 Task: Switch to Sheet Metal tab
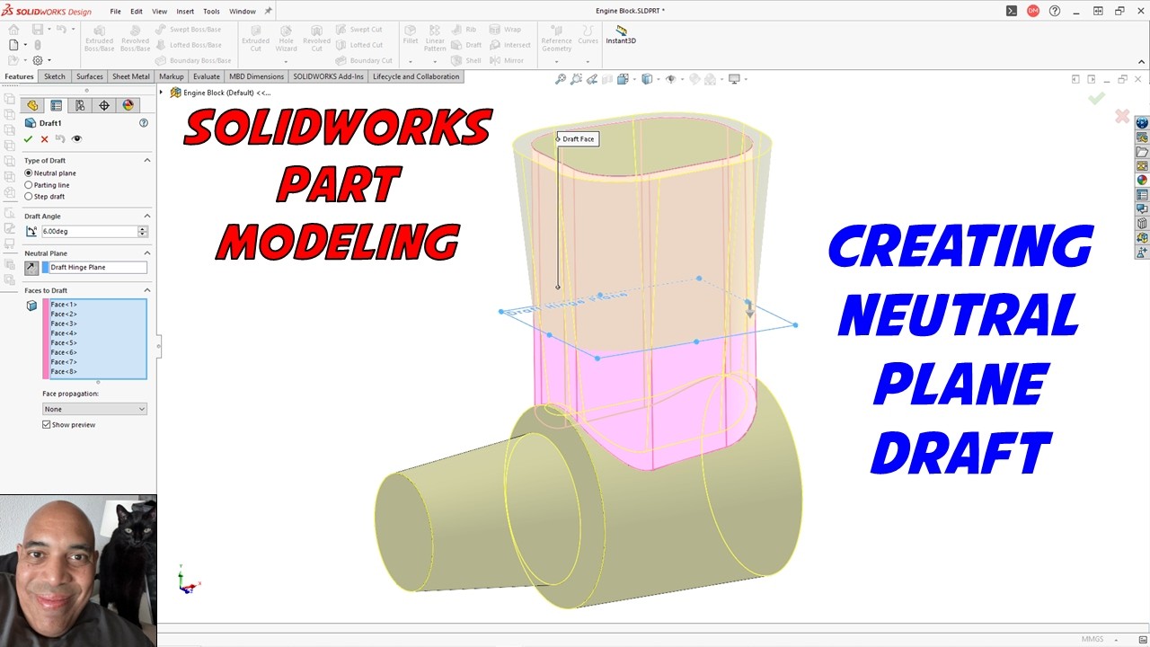pos(131,76)
